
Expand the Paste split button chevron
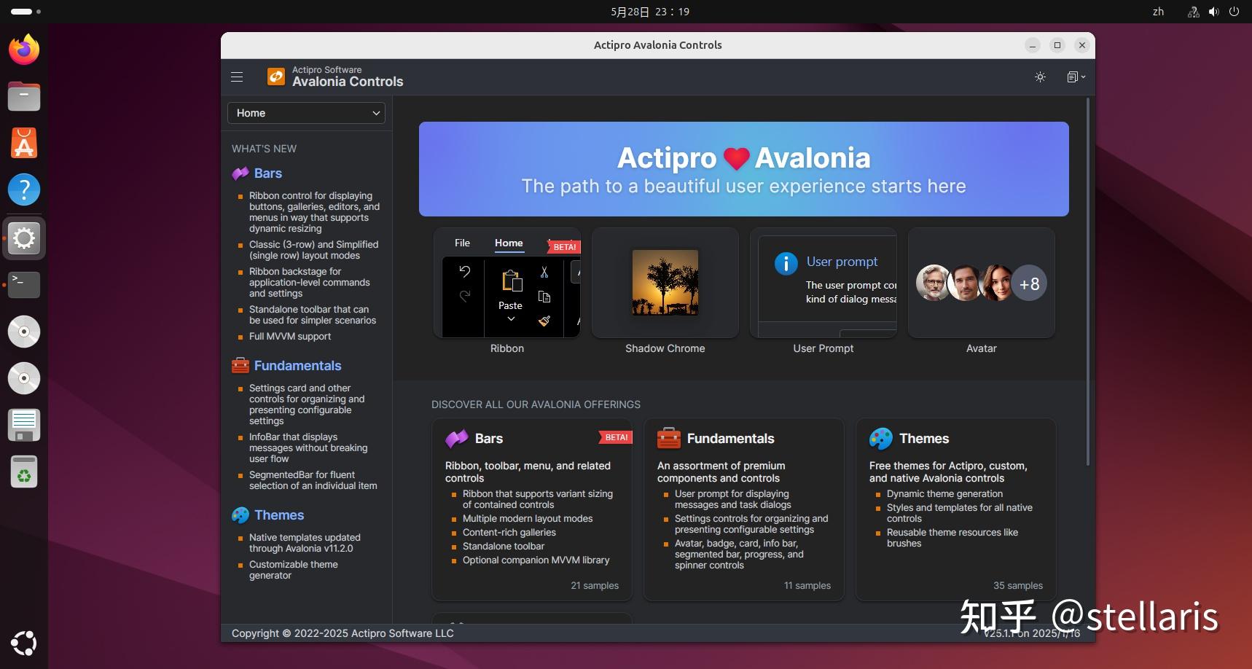coord(509,318)
